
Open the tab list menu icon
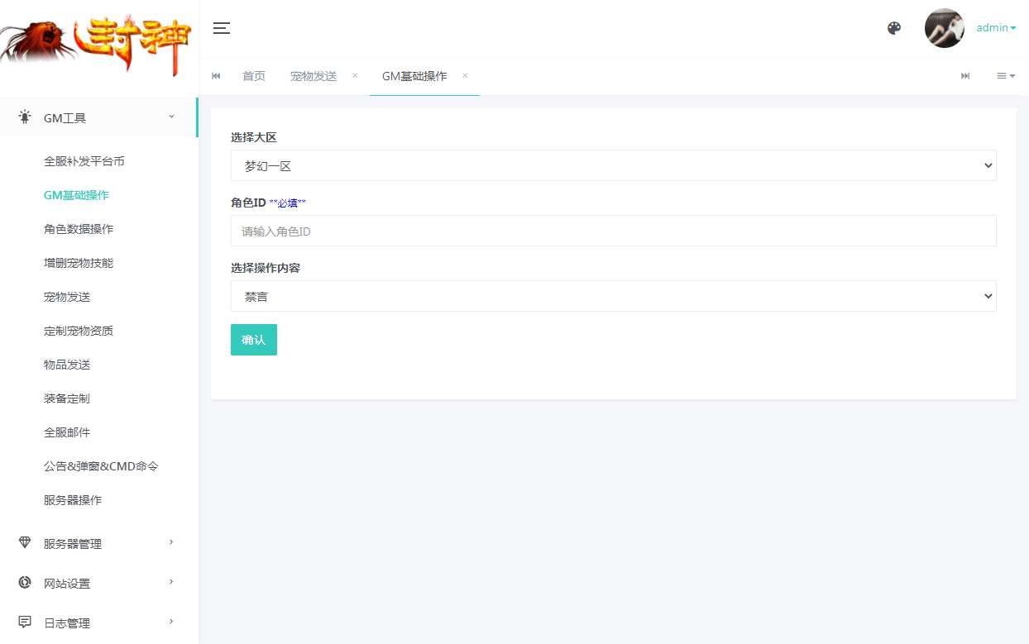click(x=1006, y=75)
